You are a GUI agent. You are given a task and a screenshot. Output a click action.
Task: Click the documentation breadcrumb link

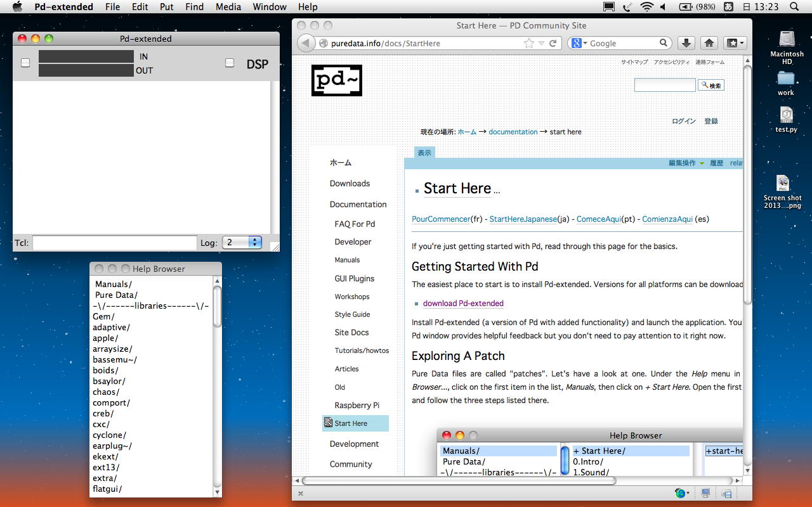tap(513, 132)
